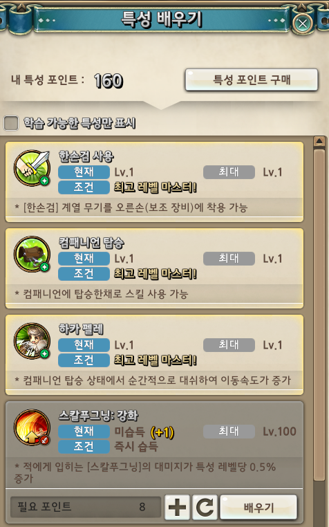Increase attribute level with plus icon
Image resolution: width=329 pixels, height=527 pixels.
click(x=177, y=507)
